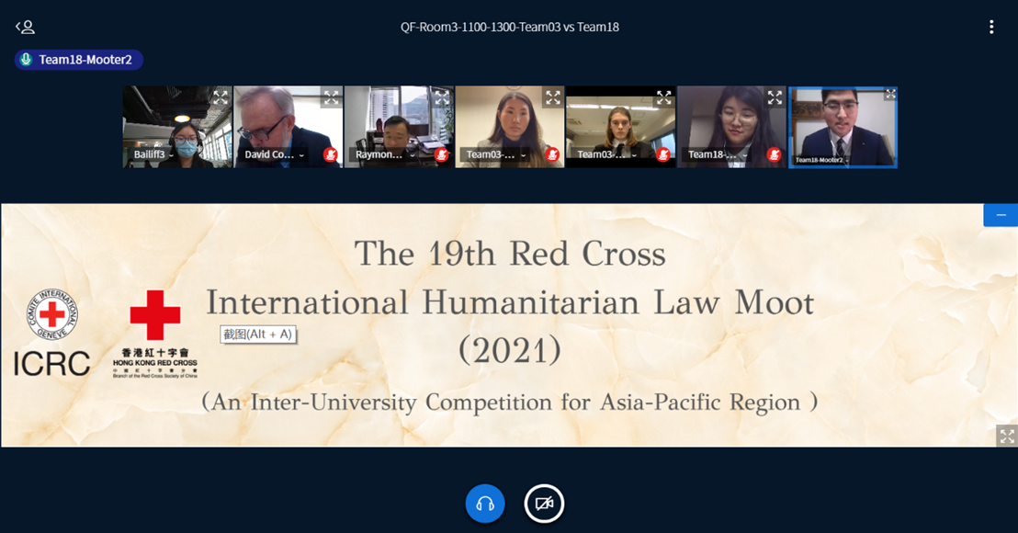Maximize Team18-Mooter2's highlighted video tile

click(x=889, y=94)
